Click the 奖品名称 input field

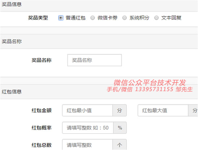click(x=94, y=60)
